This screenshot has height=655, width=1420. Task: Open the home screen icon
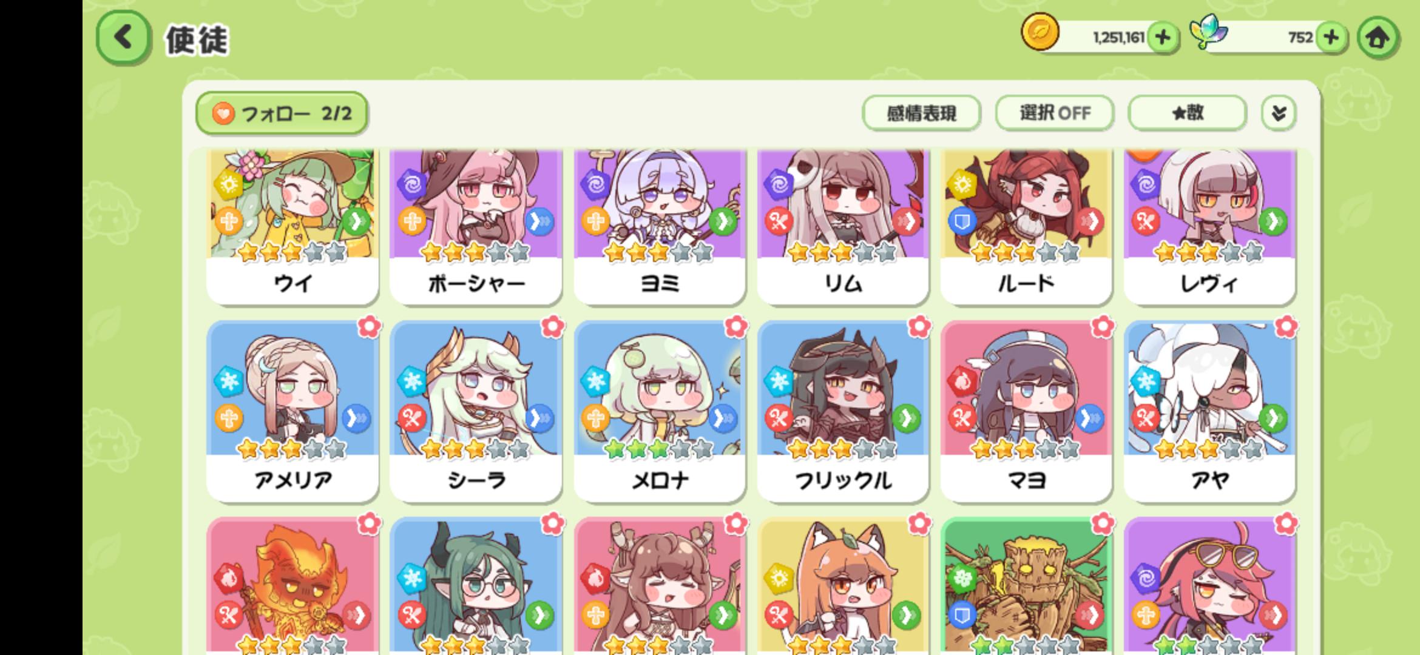(1378, 38)
